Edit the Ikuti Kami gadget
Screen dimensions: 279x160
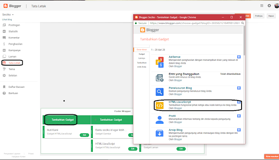pos(84,135)
